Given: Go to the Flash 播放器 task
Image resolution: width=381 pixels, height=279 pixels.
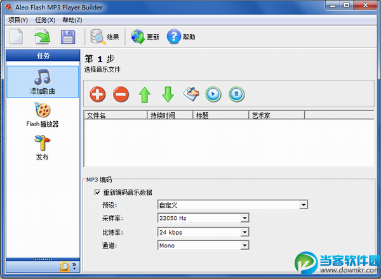Looking at the screenshot, I should tap(43, 115).
